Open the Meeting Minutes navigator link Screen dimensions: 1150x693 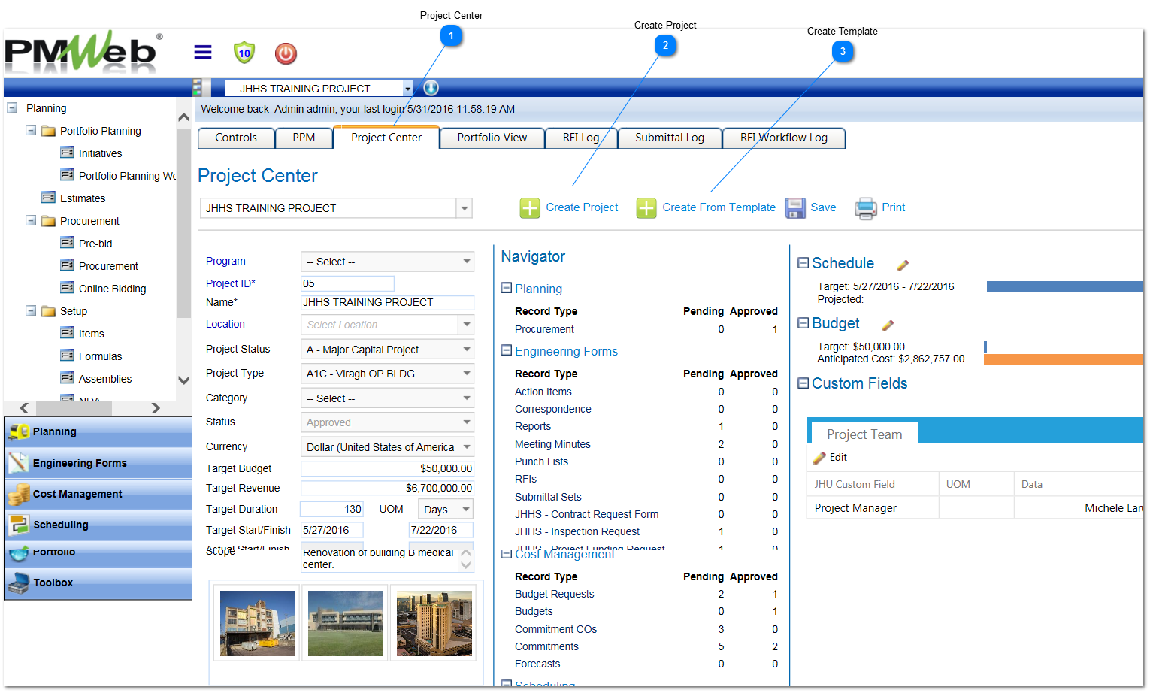coord(552,444)
